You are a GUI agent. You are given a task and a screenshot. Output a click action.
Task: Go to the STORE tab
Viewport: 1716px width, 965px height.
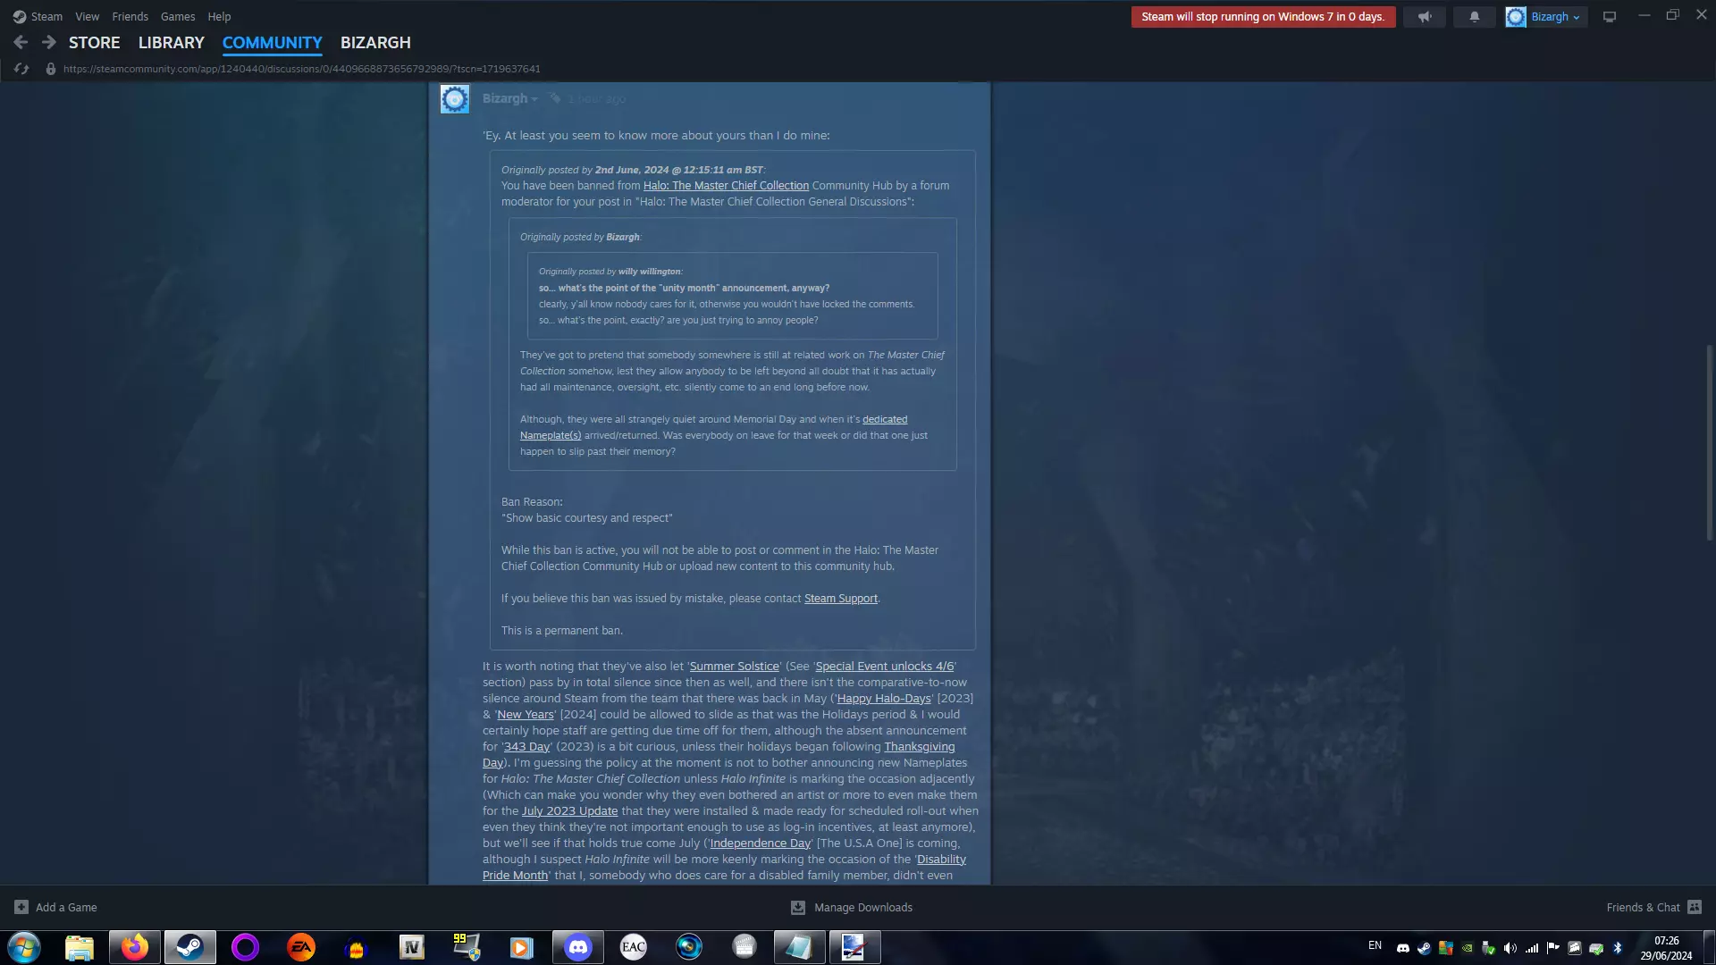tap(94, 42)
